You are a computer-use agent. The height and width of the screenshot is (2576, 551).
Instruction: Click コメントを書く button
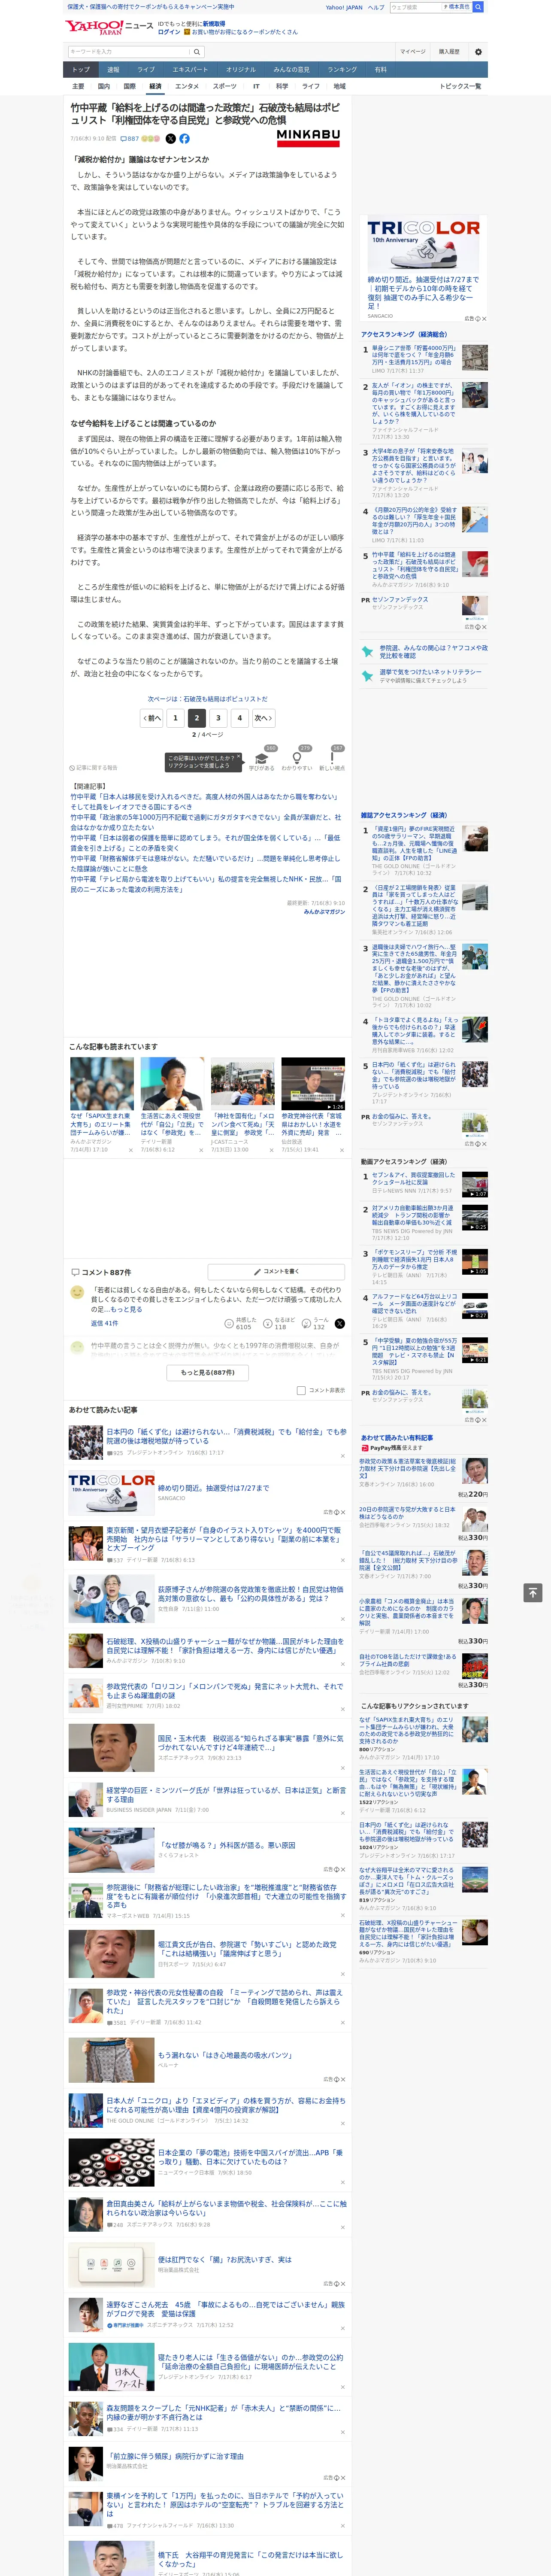pyautogui.click(x=276, y=1272)
